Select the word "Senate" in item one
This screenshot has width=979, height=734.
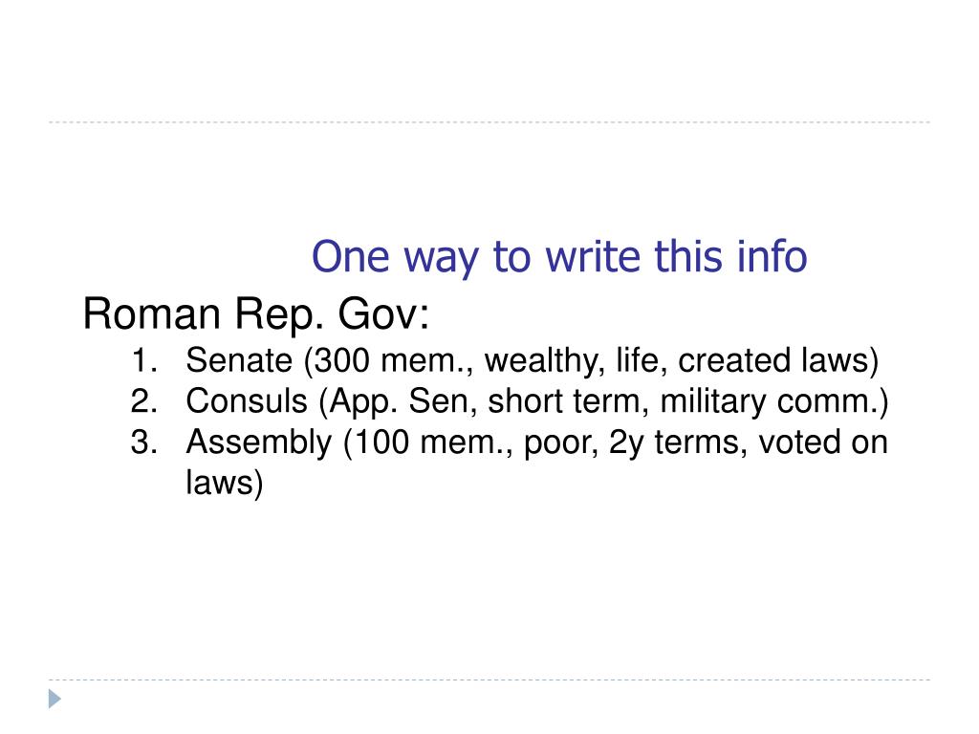coord(239,360)
